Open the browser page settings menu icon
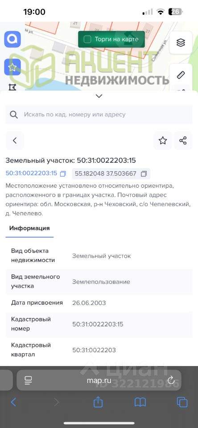Viewport: 198px width, 428px height. (x=28, y=380)
